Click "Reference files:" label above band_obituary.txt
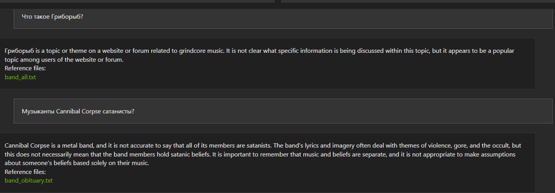 tap(25, 172)
